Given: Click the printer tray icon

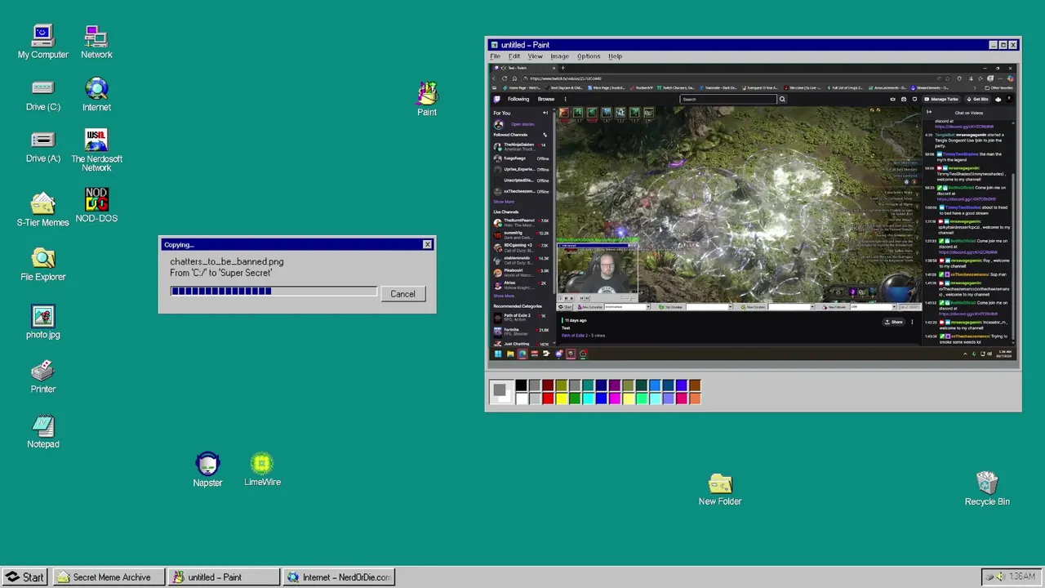Looking at the screenshot, I should click(989, 577).
